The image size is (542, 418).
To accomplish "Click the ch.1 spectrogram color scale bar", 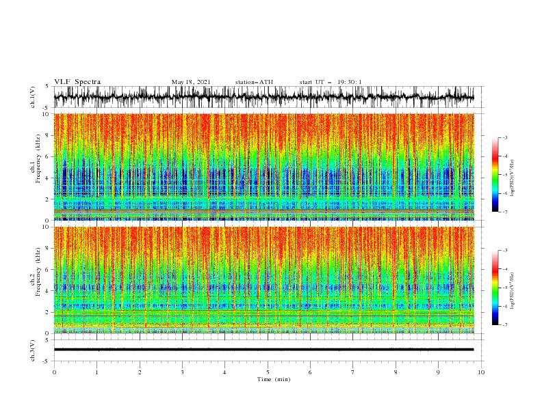I will pos(495,175).
